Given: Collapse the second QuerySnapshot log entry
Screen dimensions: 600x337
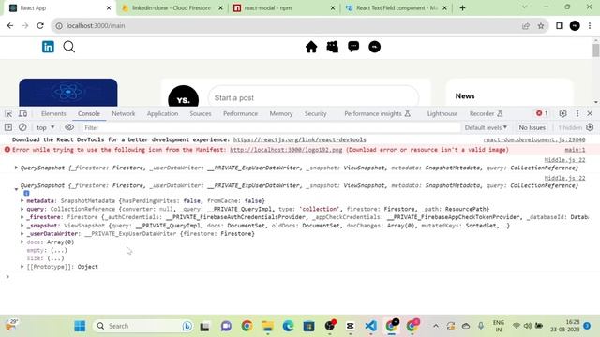Looking at the screenshot, I should tap(16, 189).
